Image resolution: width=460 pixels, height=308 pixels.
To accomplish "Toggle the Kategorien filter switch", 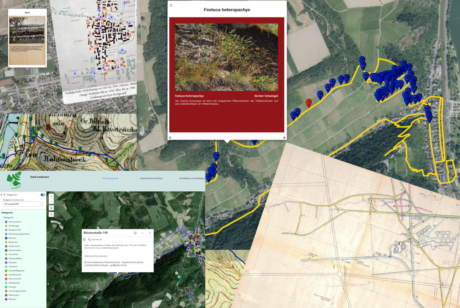I will pos(43,195).
